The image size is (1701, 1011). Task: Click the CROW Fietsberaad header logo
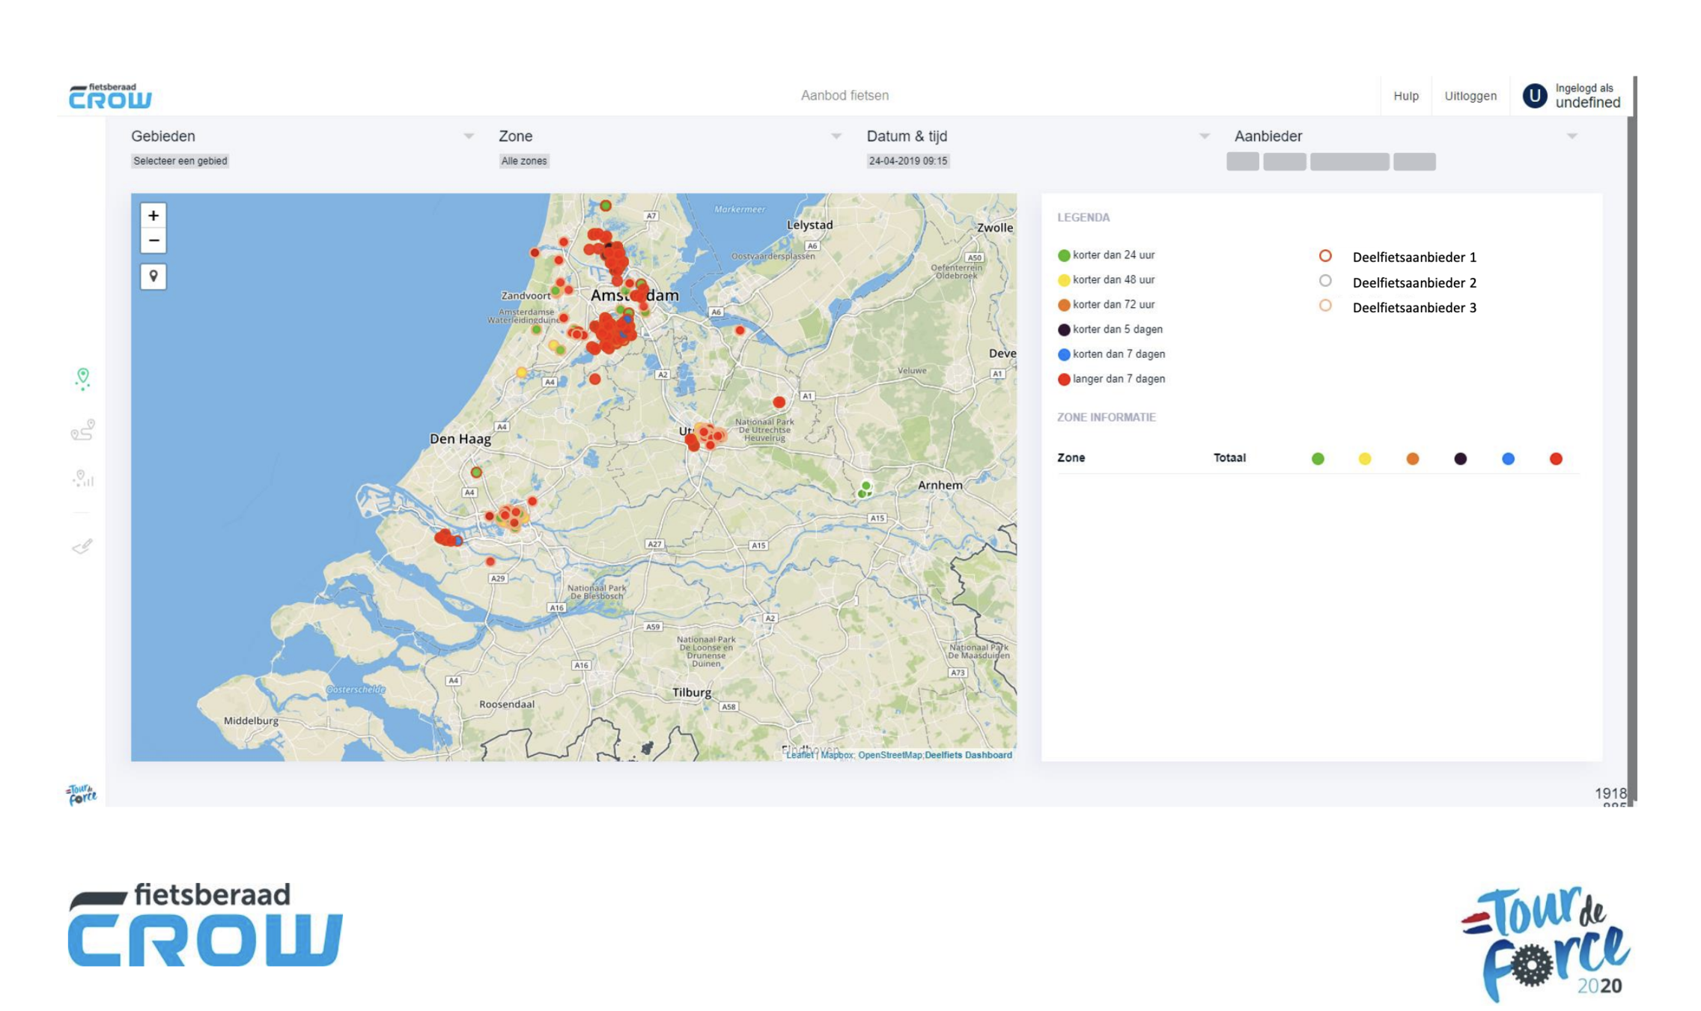110,96
